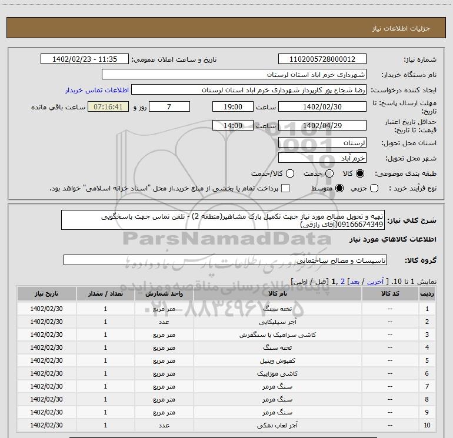Screen dimensions: 453x438
Task: Click the general need description text box
Action: pyautogui.click(x=223, y=220)
